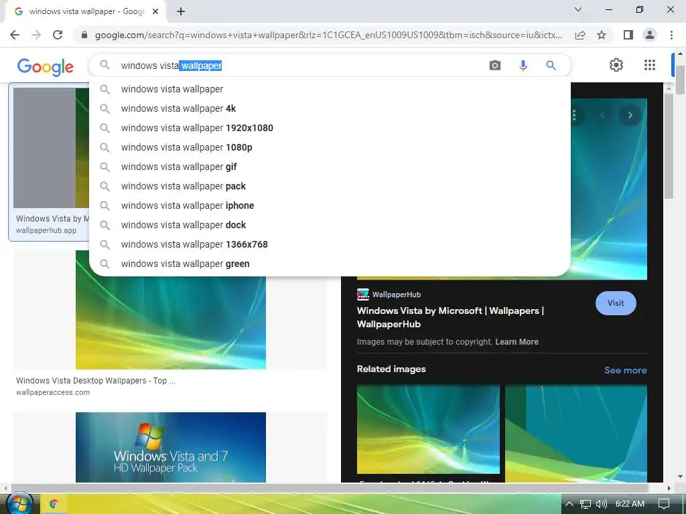This screenshot has height=514, width=686.
Task: Click the Learn More copyright link
Action: point(517,342)
